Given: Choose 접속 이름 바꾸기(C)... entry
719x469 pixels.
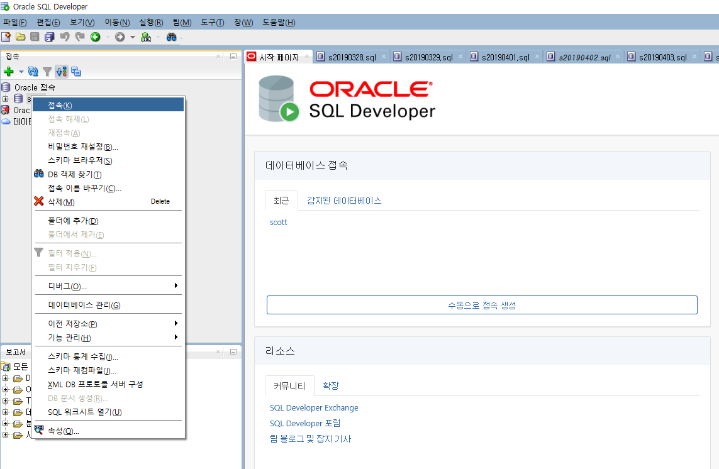Looking at the screenshot, I should click(108, 188).
